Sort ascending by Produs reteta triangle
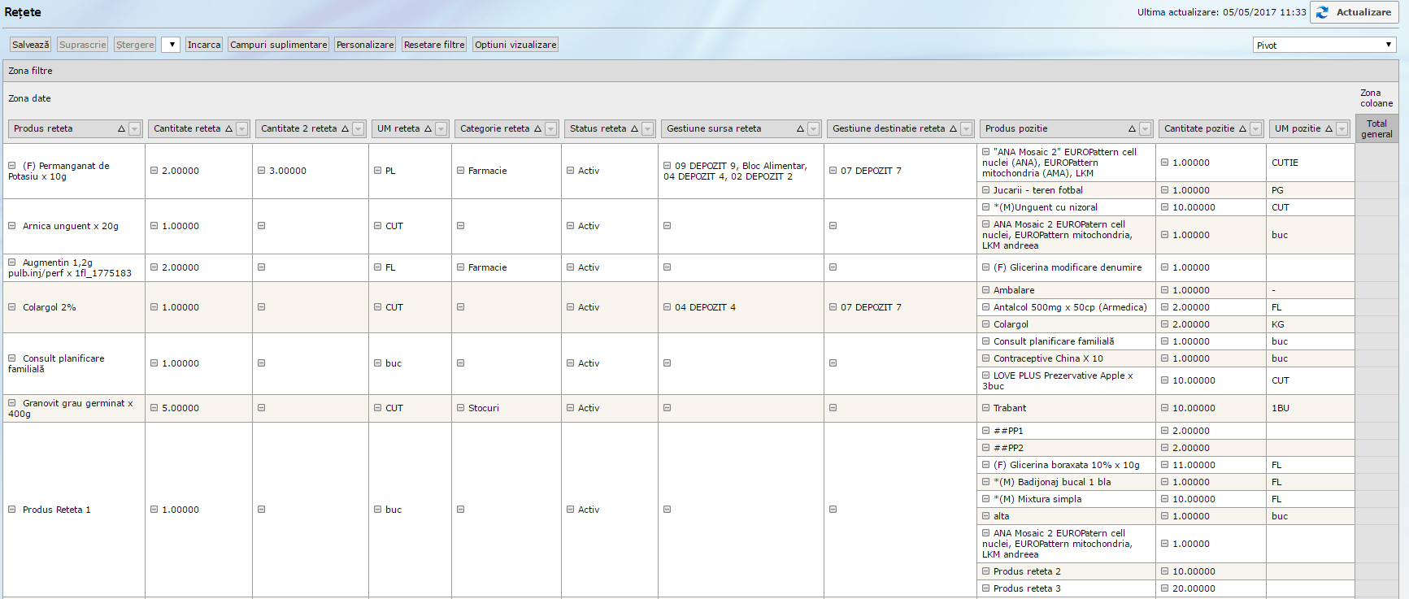The image size is (1409, 599). 121,129
